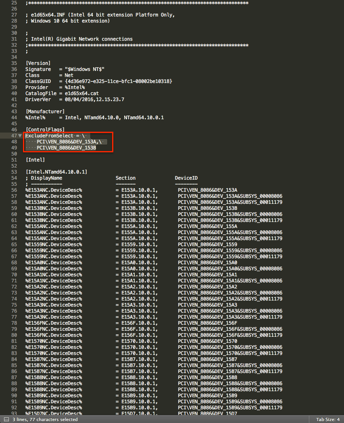Click the [ControlFlags] section header
Image resolution: width=344 pixels, height=423 pixels.
(x=45, y=130)
